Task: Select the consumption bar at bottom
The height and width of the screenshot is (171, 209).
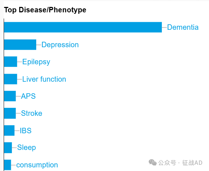Action: coord(8,165)
